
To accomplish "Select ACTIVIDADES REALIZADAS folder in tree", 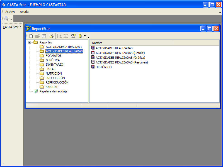I will pos(64,51).
